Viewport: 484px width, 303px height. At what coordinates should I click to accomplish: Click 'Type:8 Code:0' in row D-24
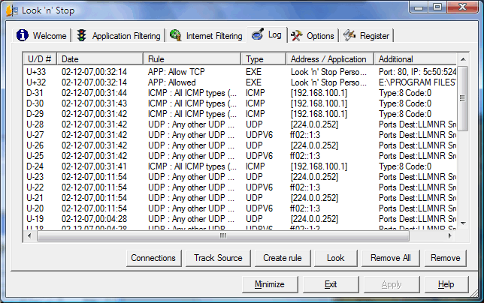pos(405,166)
